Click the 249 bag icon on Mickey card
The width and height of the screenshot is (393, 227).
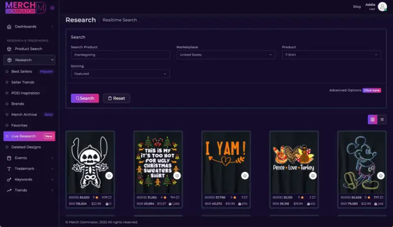pos(375,204)
